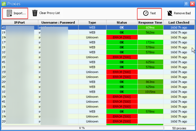Sort by the Type column header
The image size is (196, 131).
coord(92,22)
